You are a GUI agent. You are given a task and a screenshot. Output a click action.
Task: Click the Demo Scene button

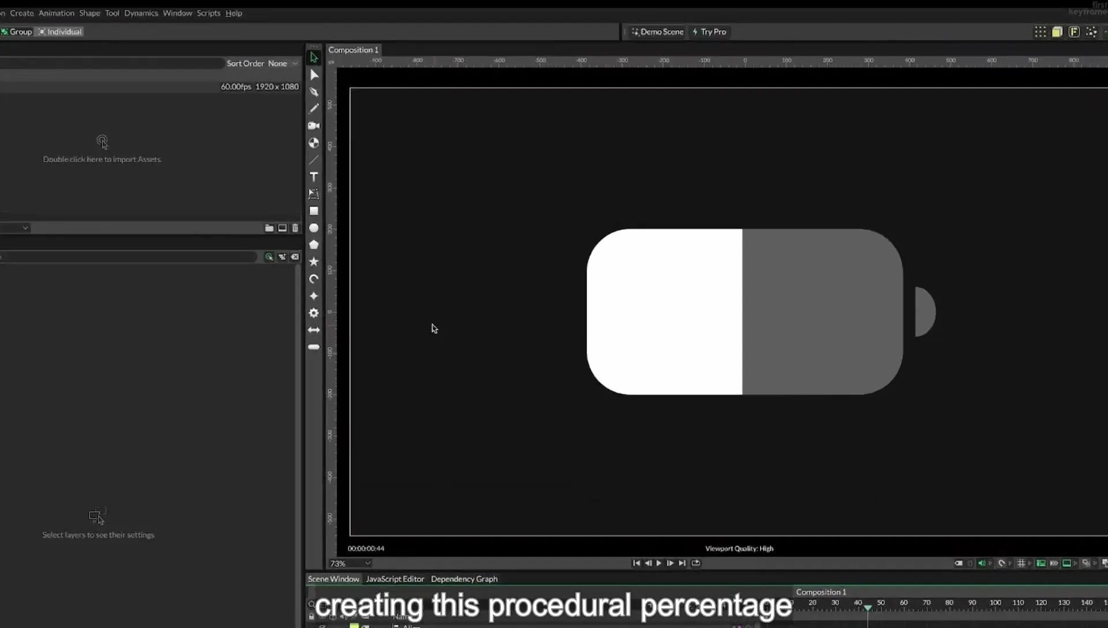[x=657, y=32]
